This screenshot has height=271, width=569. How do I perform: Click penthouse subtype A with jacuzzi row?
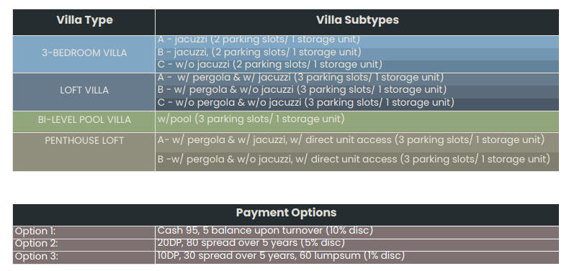(357, 142)
